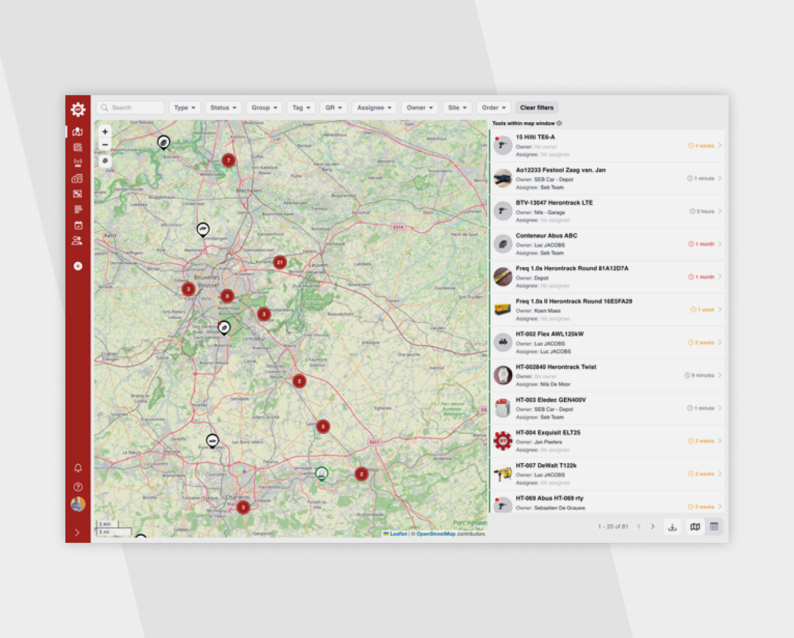Open the HT-003 Eledec GEN400V row

click(x=608, y=408)
